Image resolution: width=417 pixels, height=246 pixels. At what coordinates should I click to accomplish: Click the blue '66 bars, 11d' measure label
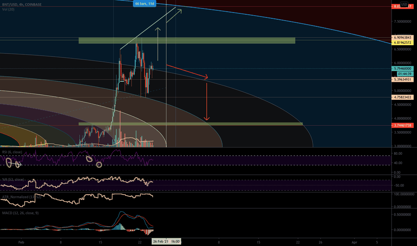(145, 4)
